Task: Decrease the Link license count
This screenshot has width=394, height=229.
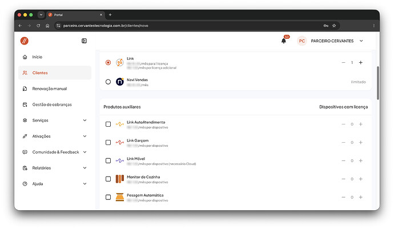Action: point(344,62)
